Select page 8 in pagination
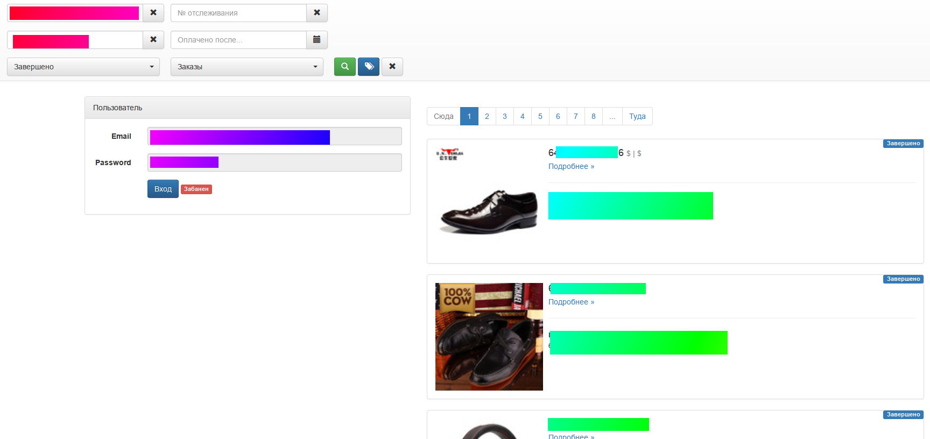 click(594, 116)
